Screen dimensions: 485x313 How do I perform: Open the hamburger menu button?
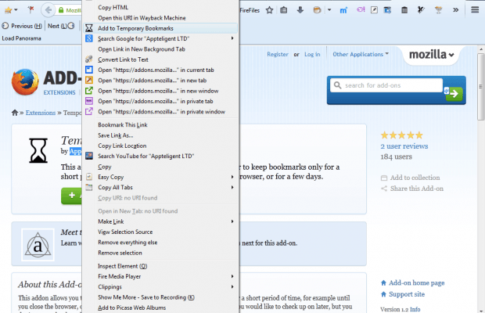point(475,10)
